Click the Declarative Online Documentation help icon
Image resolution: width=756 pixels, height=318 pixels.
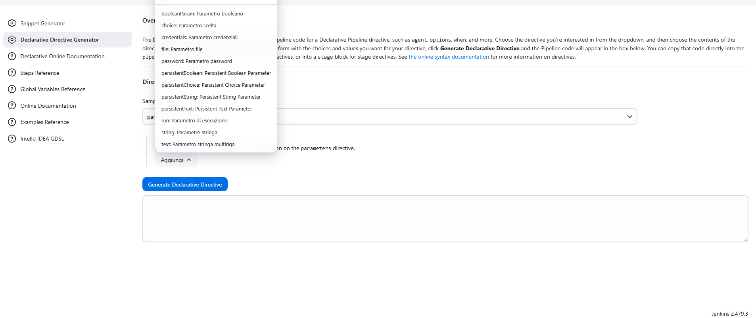point(12,56)
